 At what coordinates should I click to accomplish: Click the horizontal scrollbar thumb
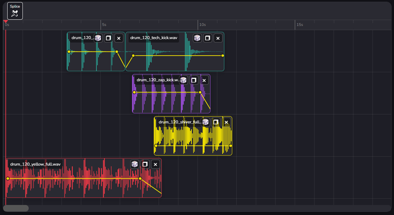16,208
